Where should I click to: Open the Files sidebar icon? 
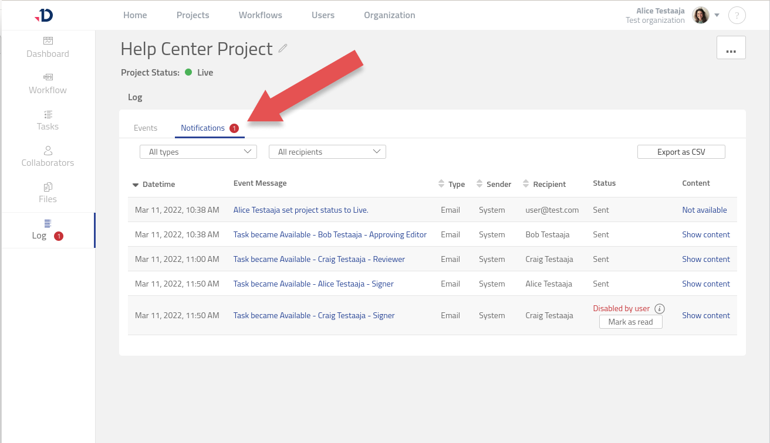[x=48, y=187]
